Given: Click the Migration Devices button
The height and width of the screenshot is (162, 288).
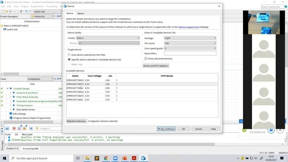Looking at the screenshot, I should (x=76, y=121).
